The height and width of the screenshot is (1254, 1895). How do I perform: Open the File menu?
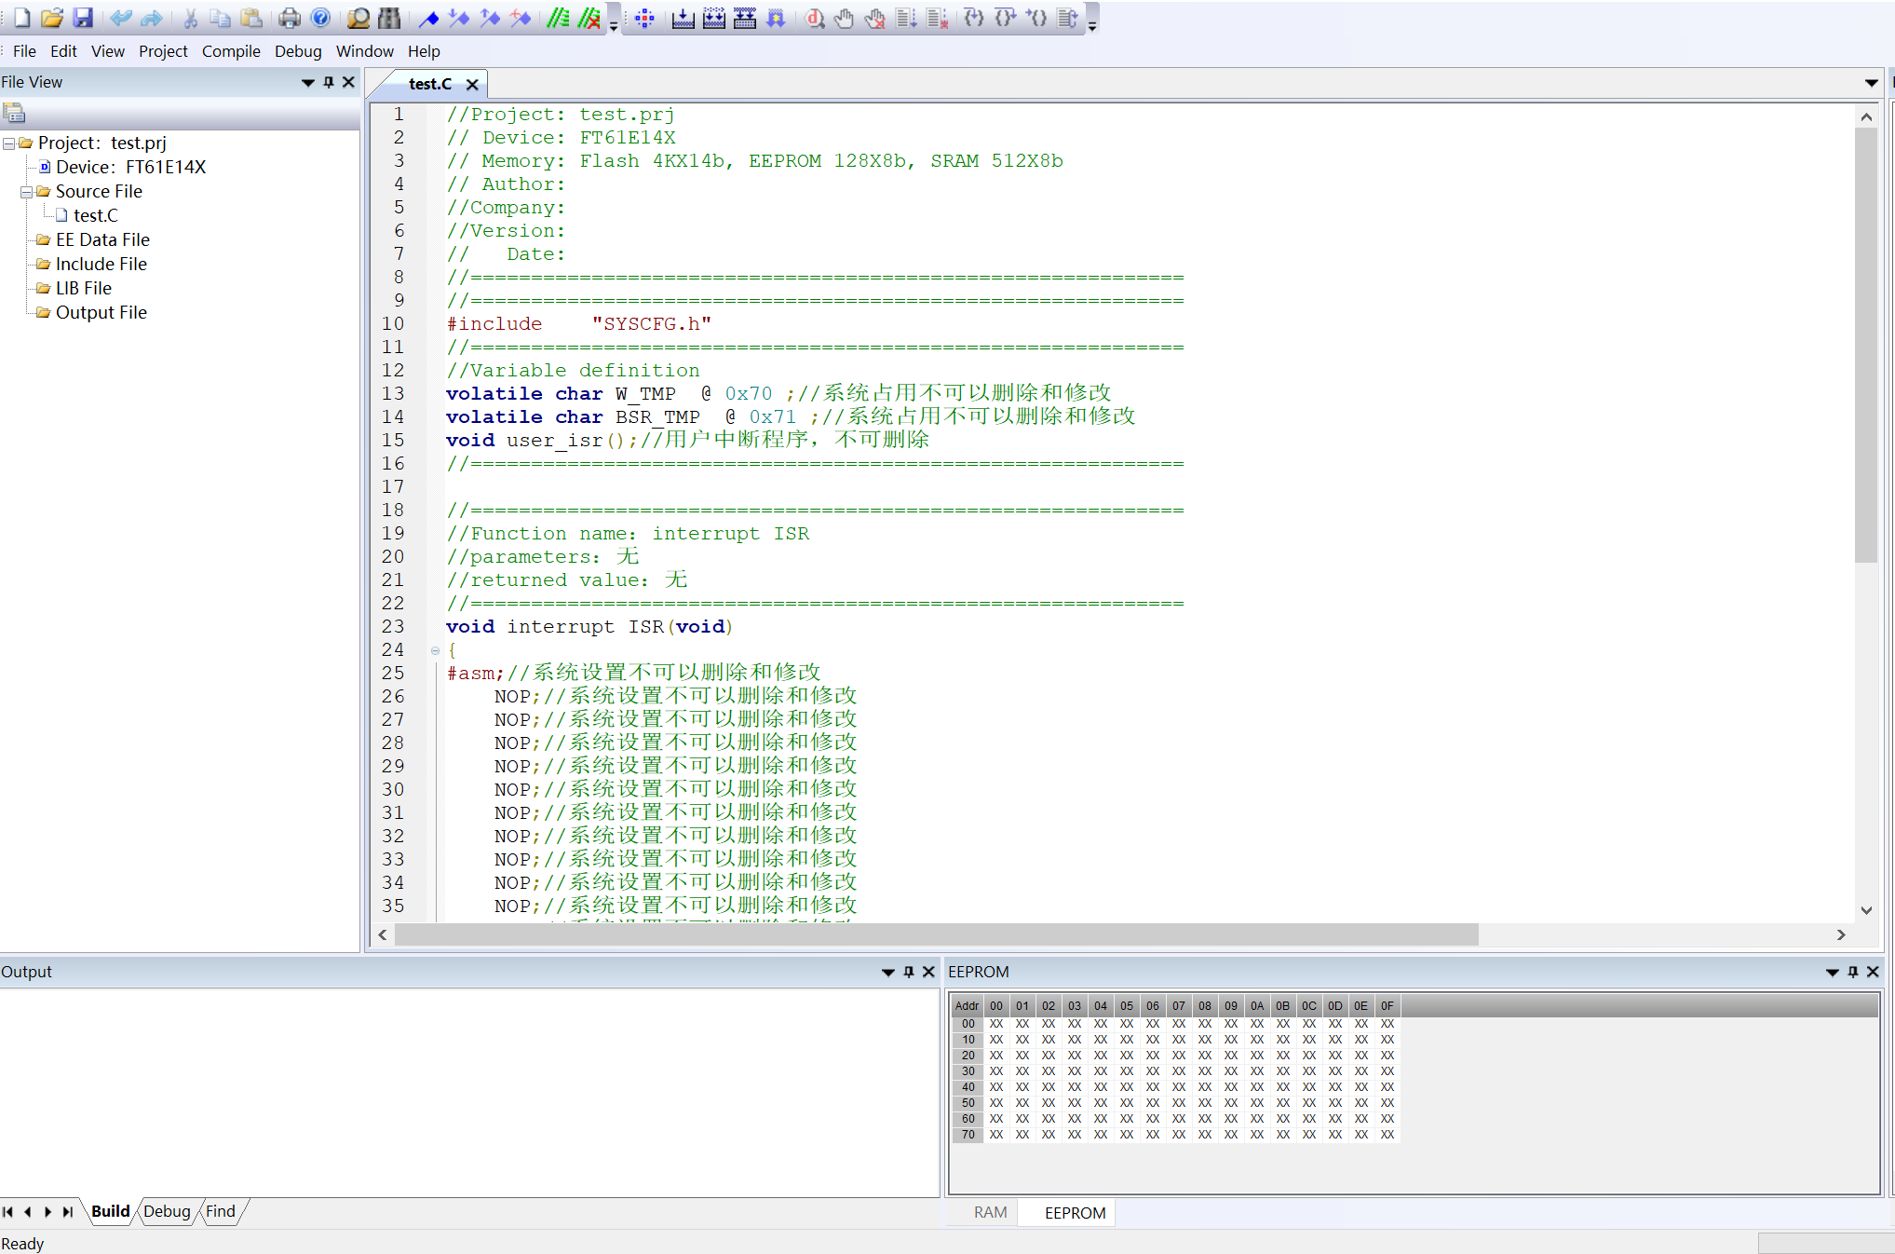(24, 51)
